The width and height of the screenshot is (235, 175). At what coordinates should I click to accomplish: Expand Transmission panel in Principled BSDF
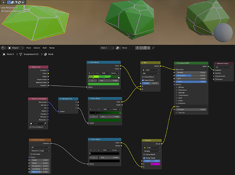click(x=177, y=95)
